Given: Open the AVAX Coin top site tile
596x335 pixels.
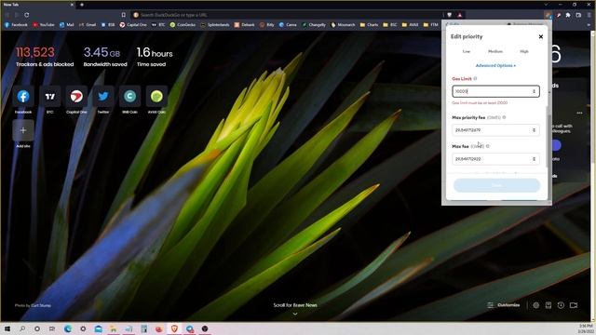Looking at the screenshot, I should 156,97.
